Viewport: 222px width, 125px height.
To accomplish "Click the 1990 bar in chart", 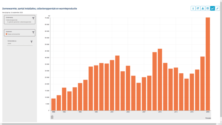I will tap(54, 104).
